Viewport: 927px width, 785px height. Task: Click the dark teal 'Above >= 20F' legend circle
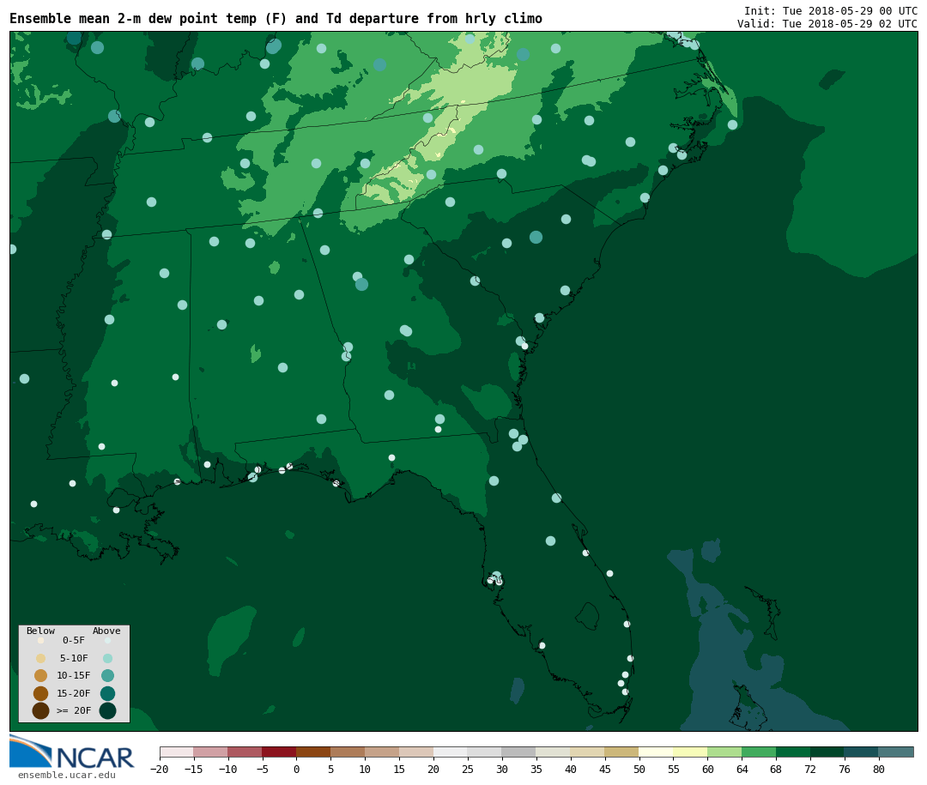click(x=107, y=710)
